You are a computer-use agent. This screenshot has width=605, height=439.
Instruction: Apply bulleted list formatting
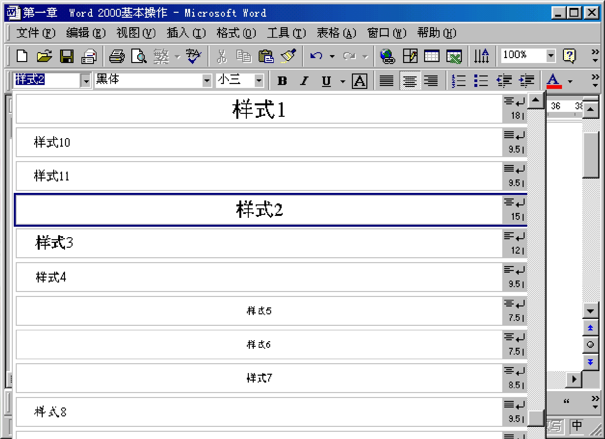tap(481, 81)
